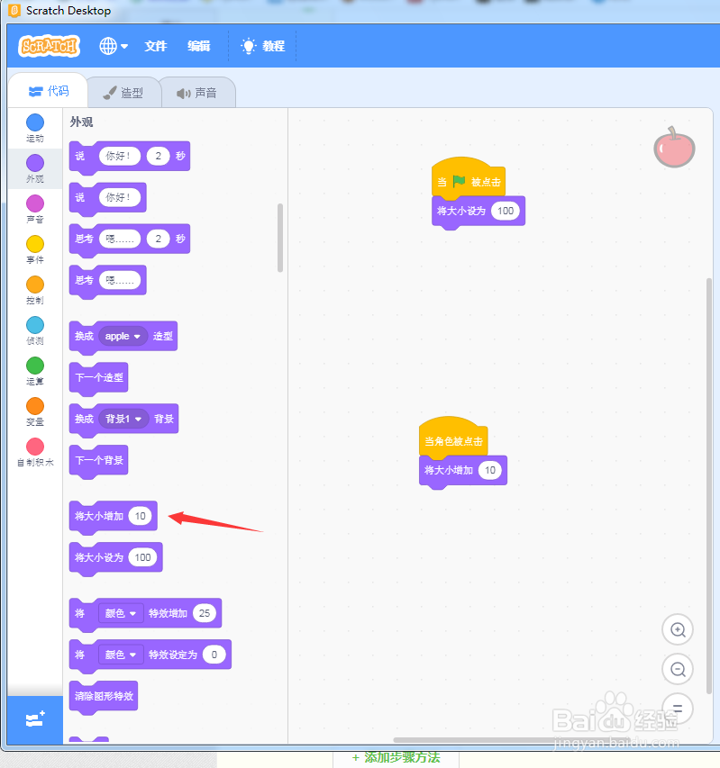Select the 运算 green category circle
720x768 pixels.
[x=35, y=366]
